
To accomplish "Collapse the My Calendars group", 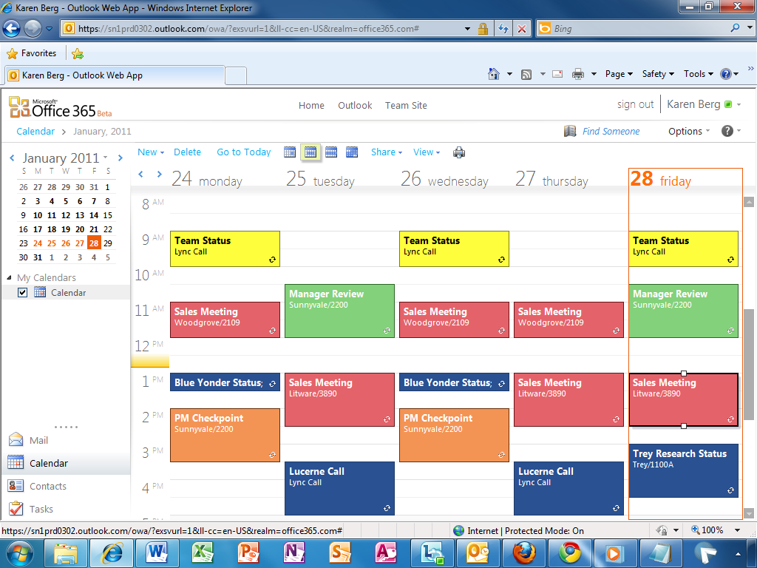I will coord(10,278).
